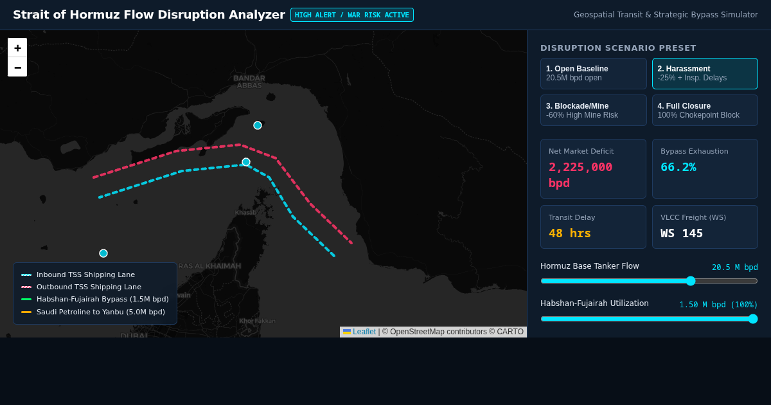Click the HIGH ALERT / WAR RISK ACTIVE badge
The height and width of the screenshot is (405, 771).
[352, 15]
